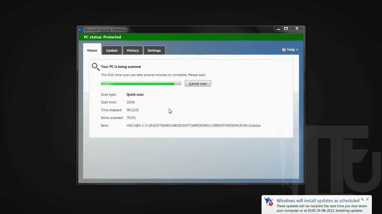Image resolution: width=382 pixels, height=214 pixels.
Task: Click the Windows Update shield icon
Action: (269, 202)
